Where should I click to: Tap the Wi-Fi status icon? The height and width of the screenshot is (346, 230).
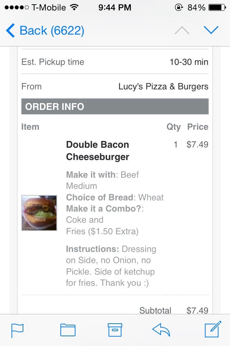(74, 7)
